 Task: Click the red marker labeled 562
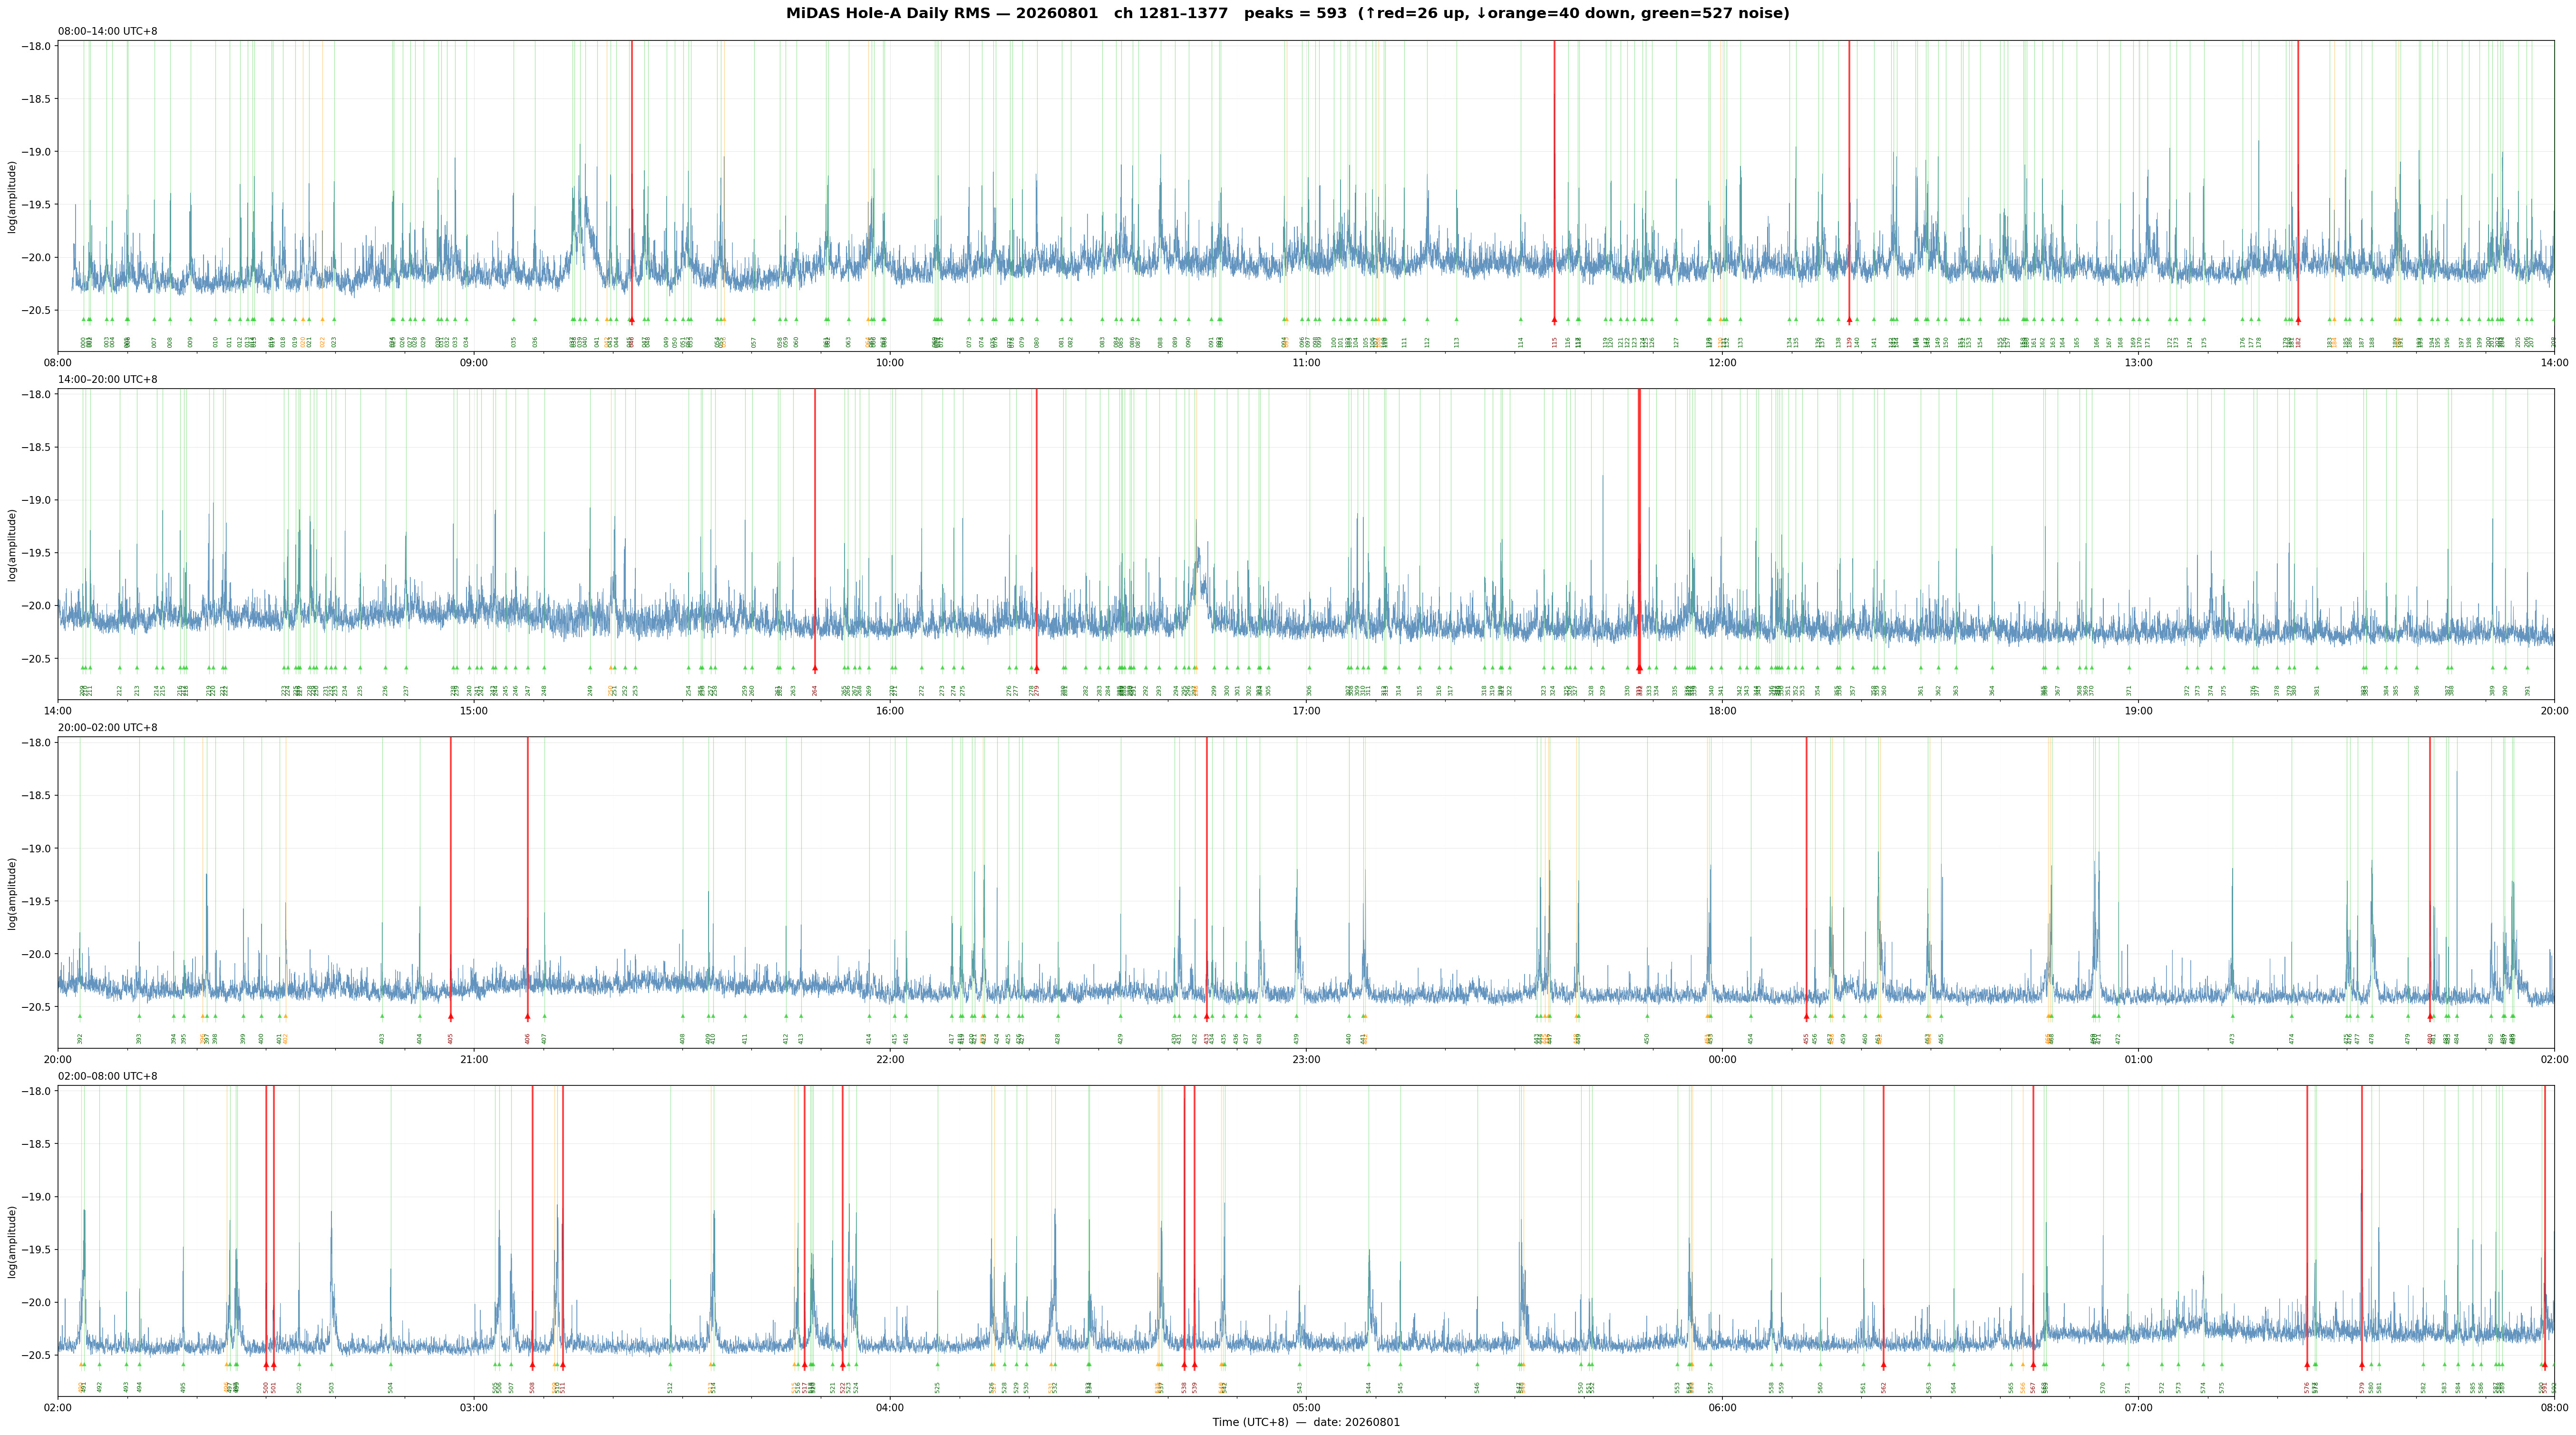[x=1883, y=1365]
